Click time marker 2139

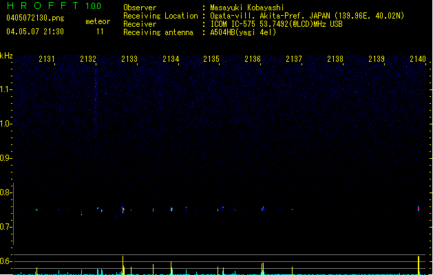(x=377, y=59)
